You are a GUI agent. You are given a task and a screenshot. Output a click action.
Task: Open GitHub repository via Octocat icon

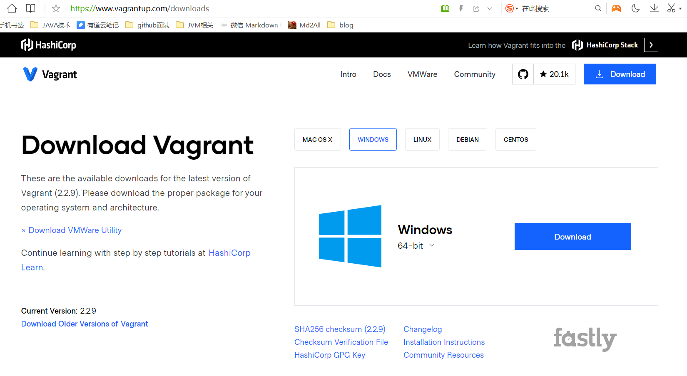523,74
